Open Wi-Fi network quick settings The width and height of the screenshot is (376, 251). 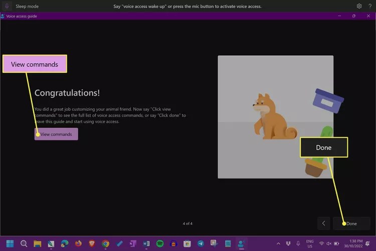coord(321,243)
